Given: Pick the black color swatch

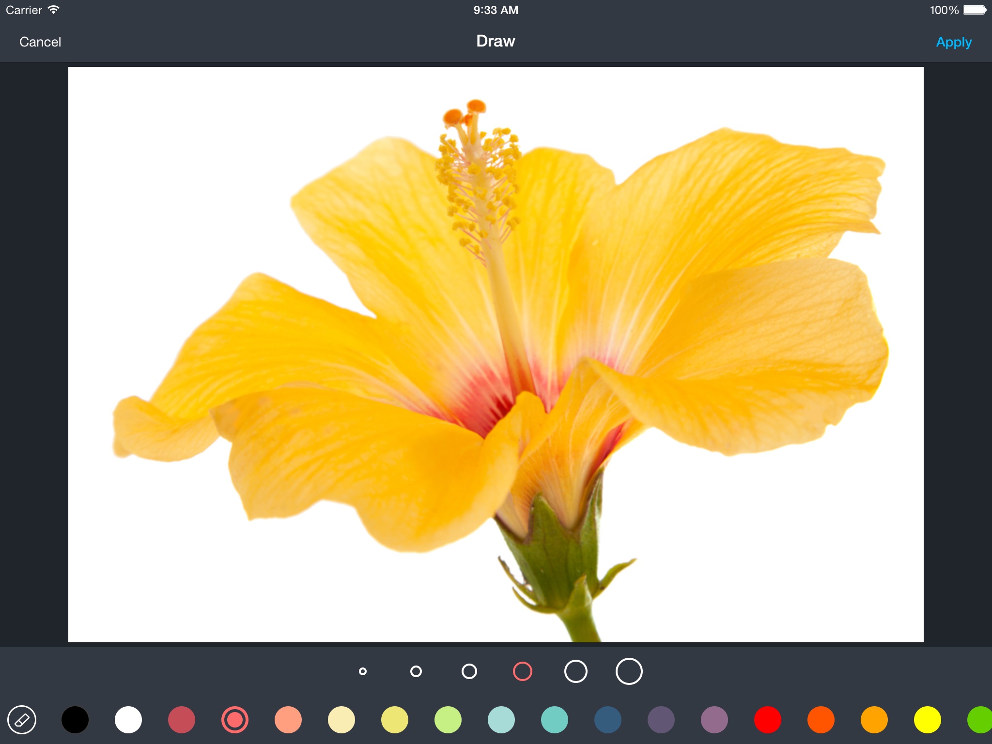Looking at the screenshot, I should click(x=75, y=720).
